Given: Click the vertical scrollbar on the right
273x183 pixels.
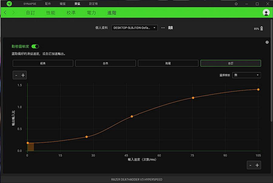Looking at the screenshot, I should pos(271,70).
